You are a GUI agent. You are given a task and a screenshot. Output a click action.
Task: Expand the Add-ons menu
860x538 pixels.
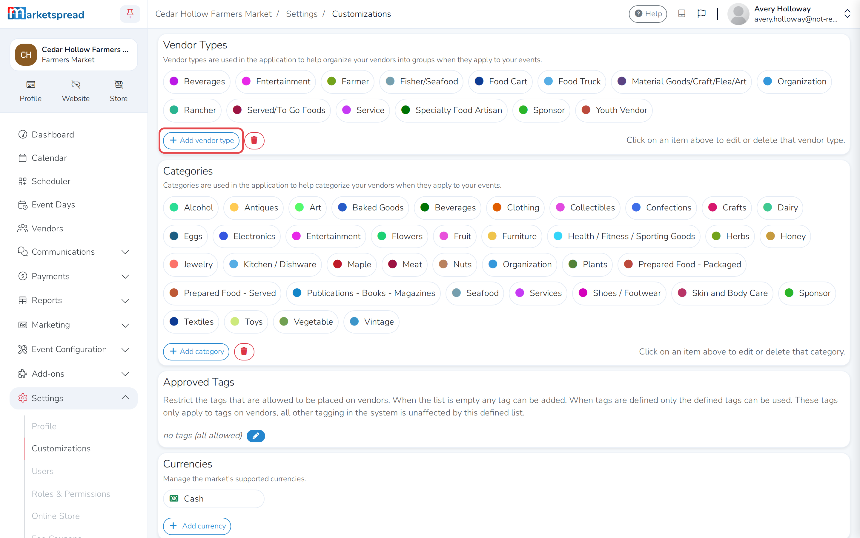(73, 374)
